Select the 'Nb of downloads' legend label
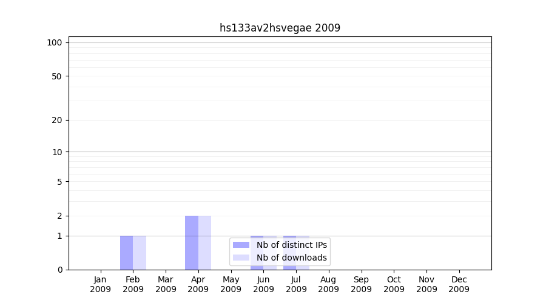This screenshot has width=546, height=303. [292, 258]
